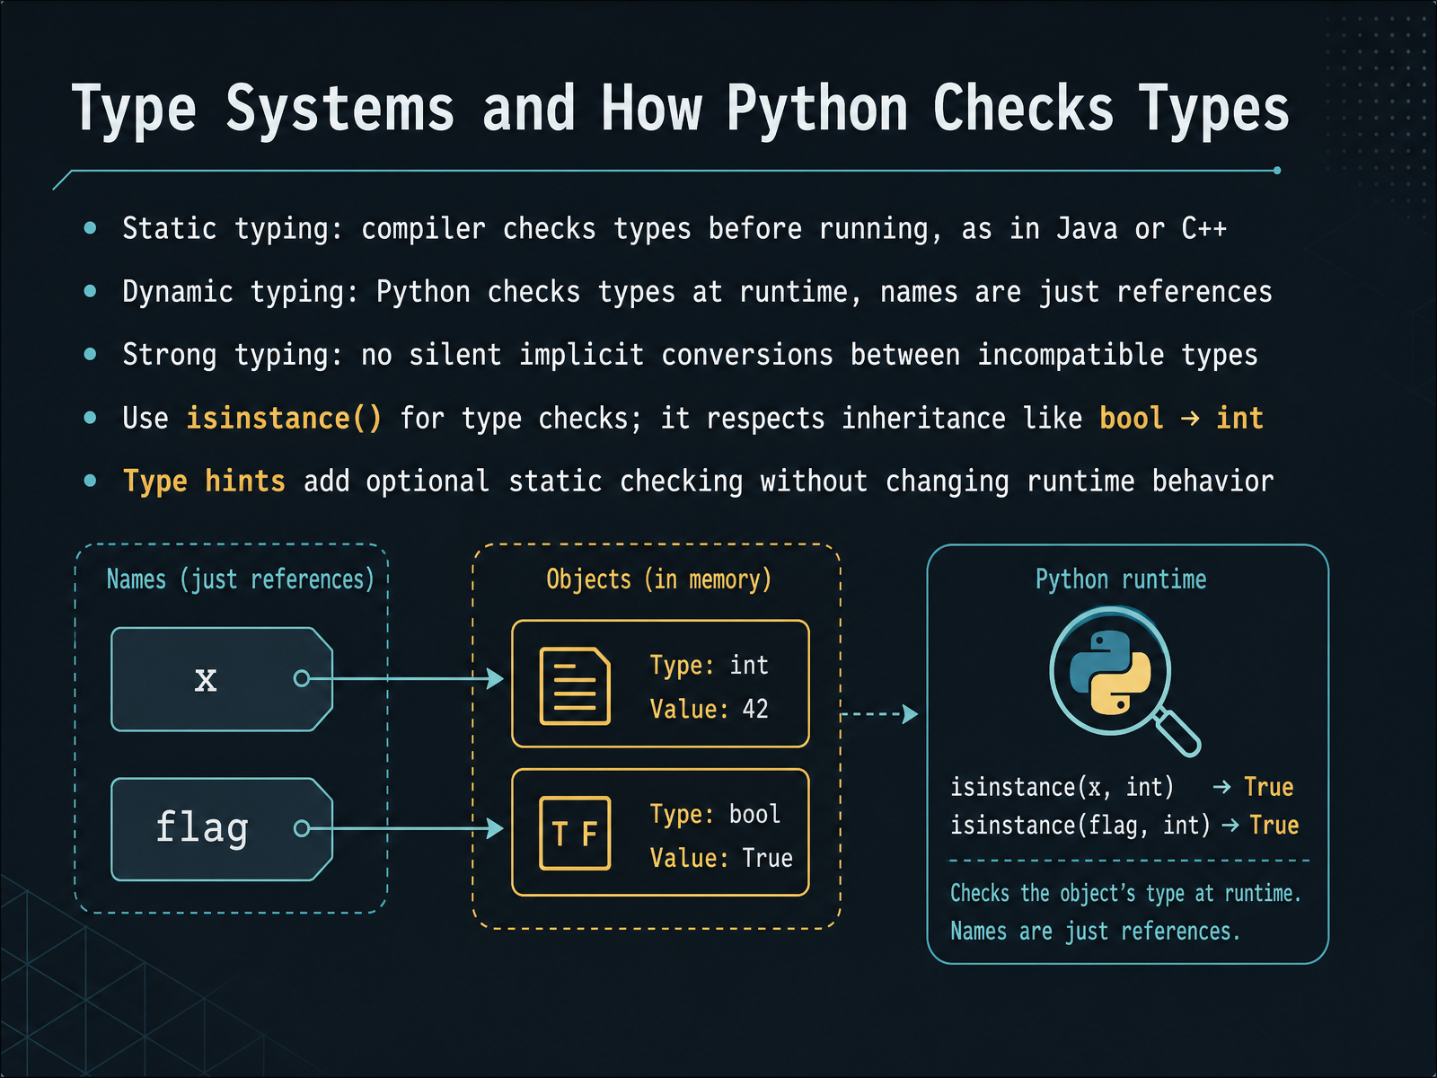Click the 'Names (just references)' heading
Screen dimensions: 1437x1078
tap(240, 579)
